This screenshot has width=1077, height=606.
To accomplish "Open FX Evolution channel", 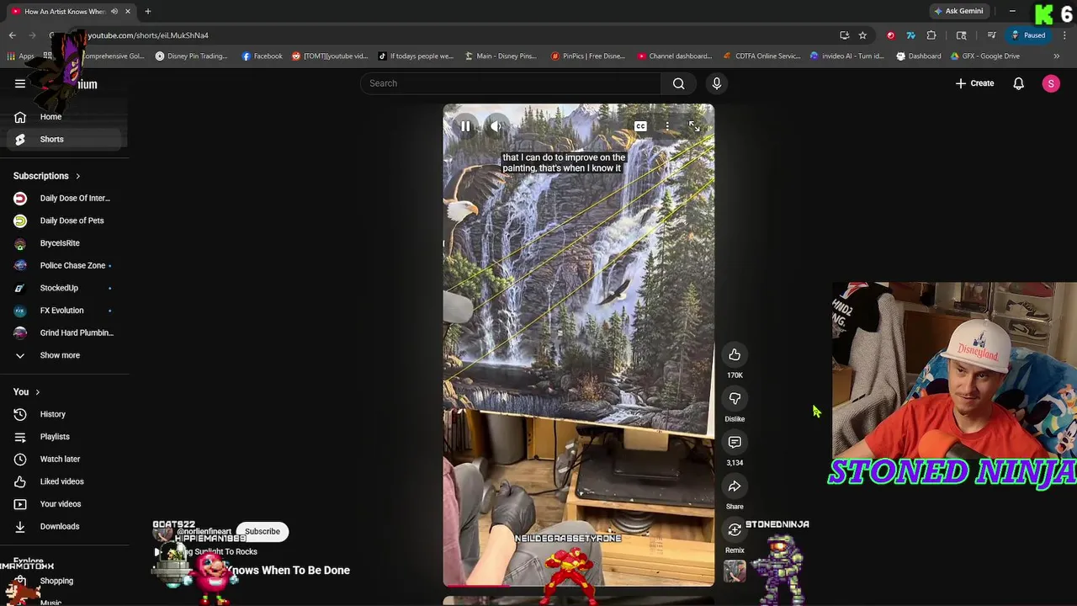I will pos(63,311).
